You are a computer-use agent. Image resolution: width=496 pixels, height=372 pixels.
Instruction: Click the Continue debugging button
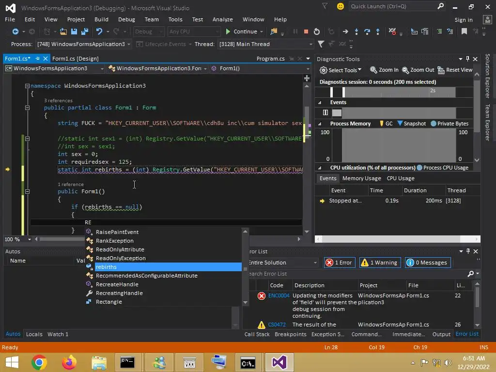(242, 31)
